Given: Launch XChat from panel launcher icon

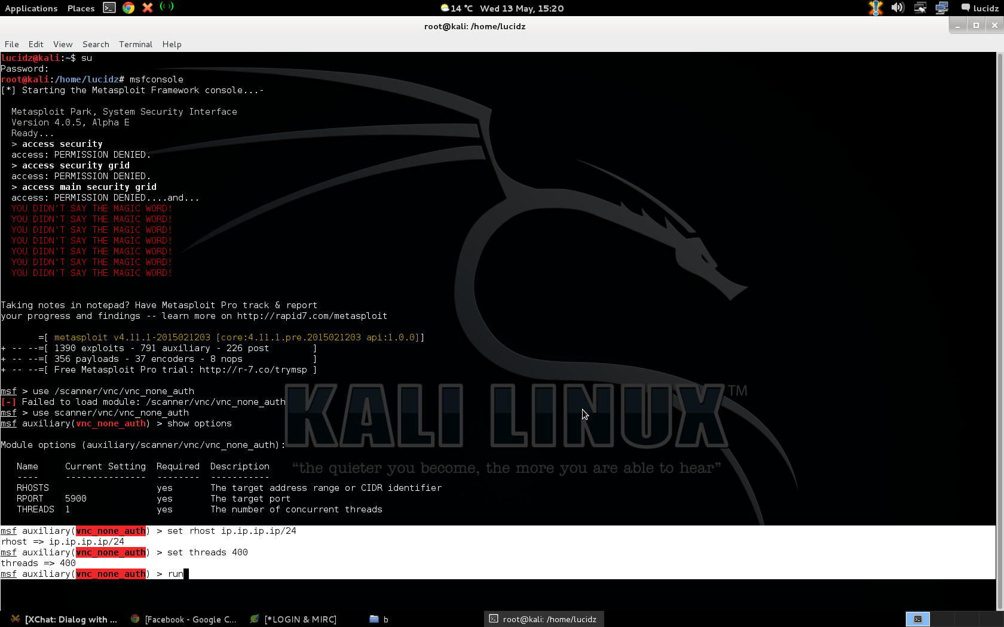Looking at the screenshot, I should click(x=148, y=8).
